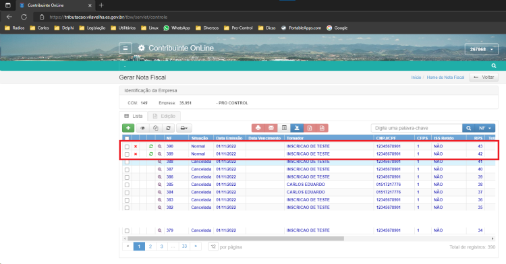Open the NF search filter dropdown
This screenshot has width=506, height=264.
point(485,128)
